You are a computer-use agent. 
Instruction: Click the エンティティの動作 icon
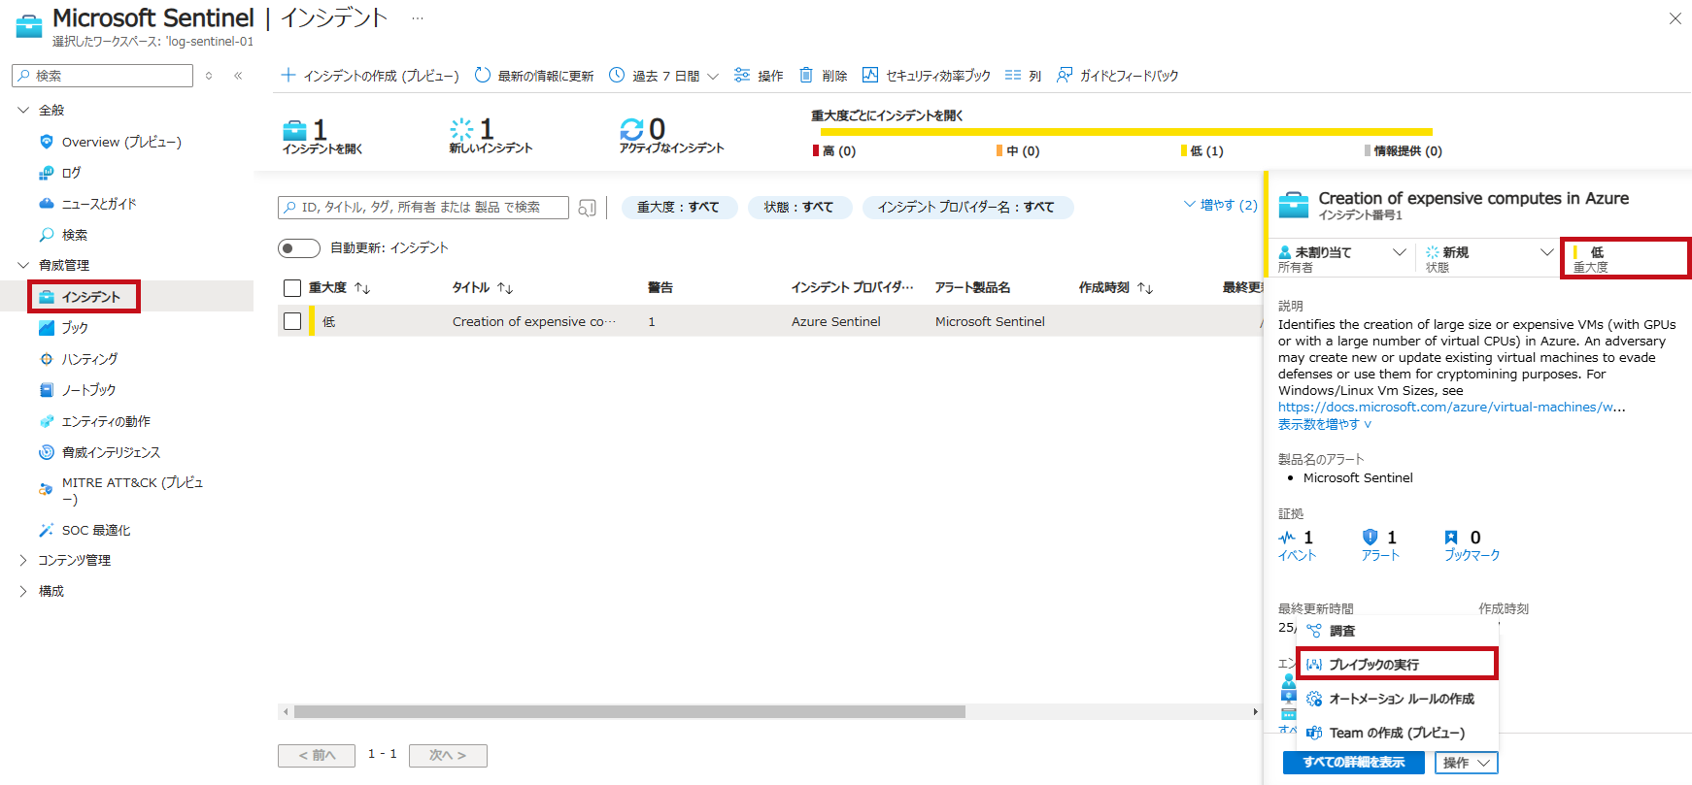46,421
